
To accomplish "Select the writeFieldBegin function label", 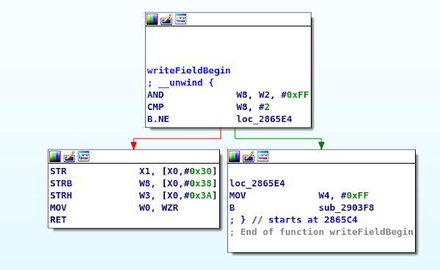I will (188, 70).
